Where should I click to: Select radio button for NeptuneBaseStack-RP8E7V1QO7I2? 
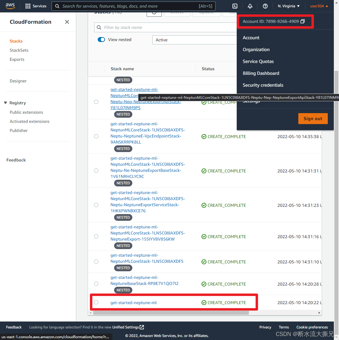tap(96, 284)
